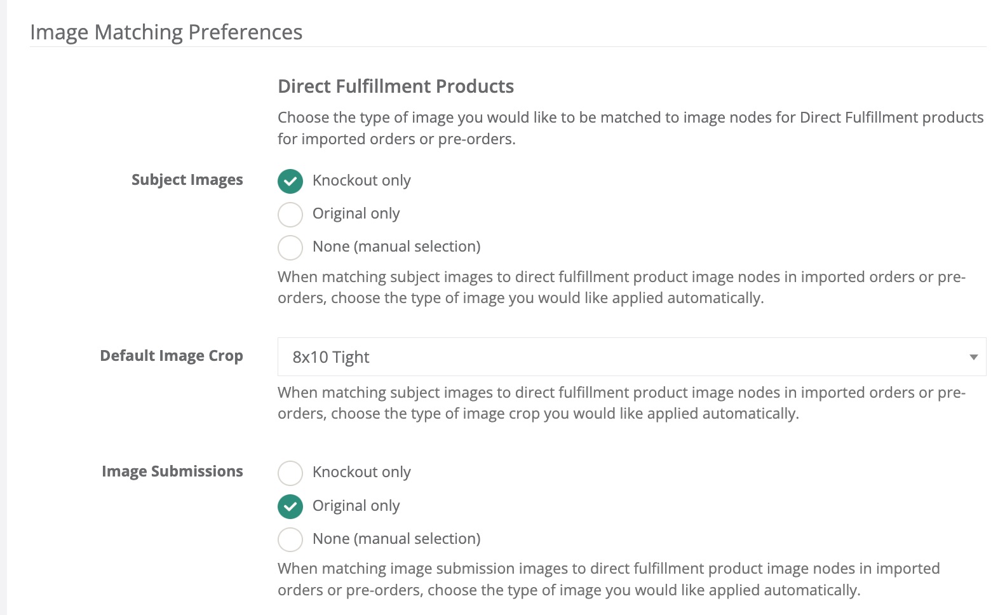This screenshot has height=615, width=1005.
Task: Select Original only radio under Subject Images
Action: point(290,214)
